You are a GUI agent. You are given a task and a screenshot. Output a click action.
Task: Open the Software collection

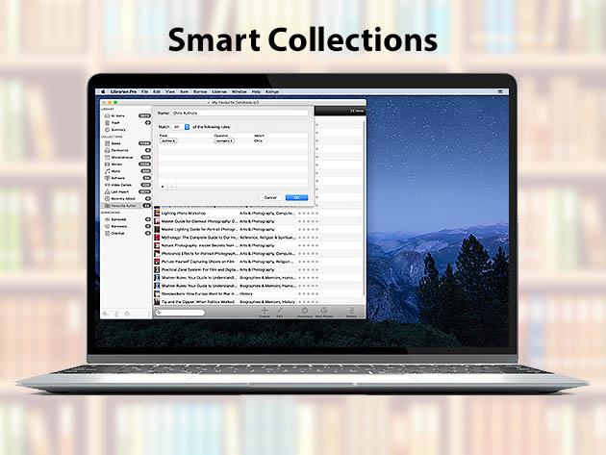tap(126, 178)
